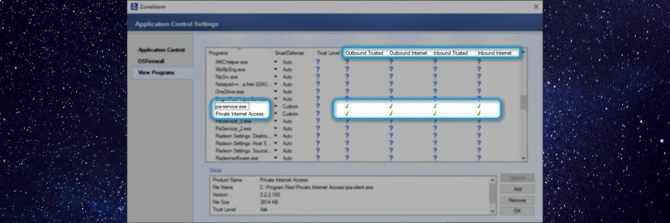670x223 pixels.
Task: Open SmartDefense dropdown for Radeon Settings: Deskto...
Action: (x=276, y=136)
